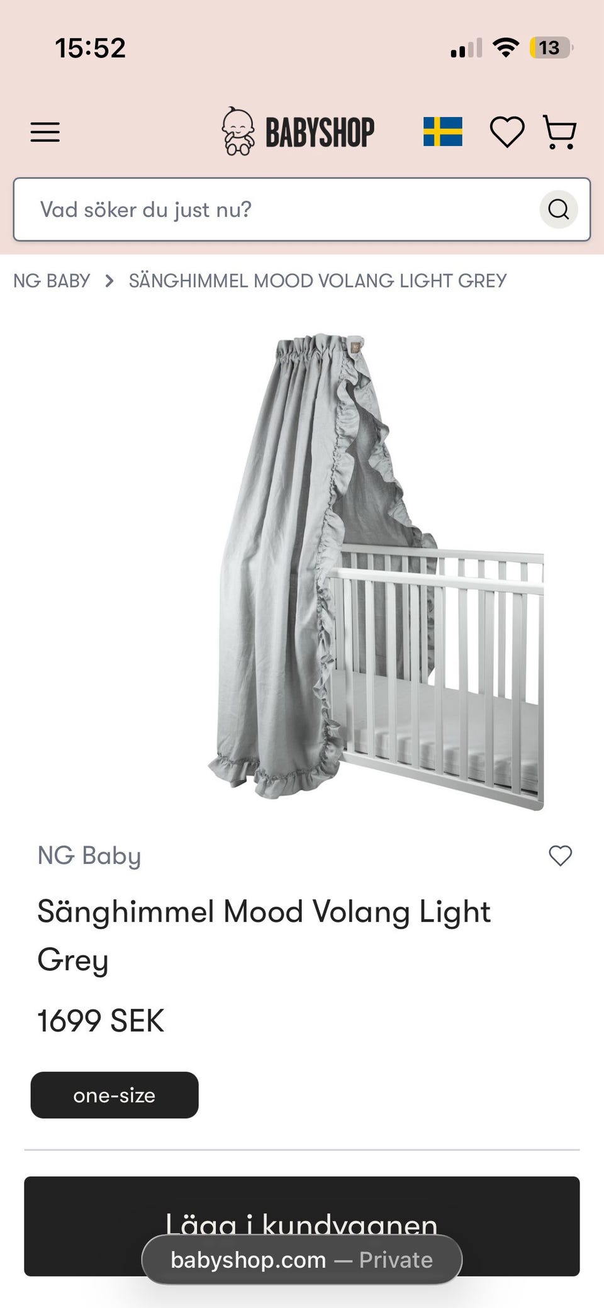
Task: Tap the Wi-Fi status icon
Action: coord(506,47)
